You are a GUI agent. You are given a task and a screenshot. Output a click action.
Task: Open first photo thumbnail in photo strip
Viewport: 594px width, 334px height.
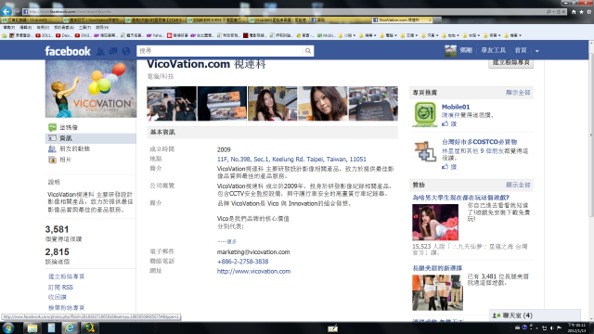coord(172,103)
